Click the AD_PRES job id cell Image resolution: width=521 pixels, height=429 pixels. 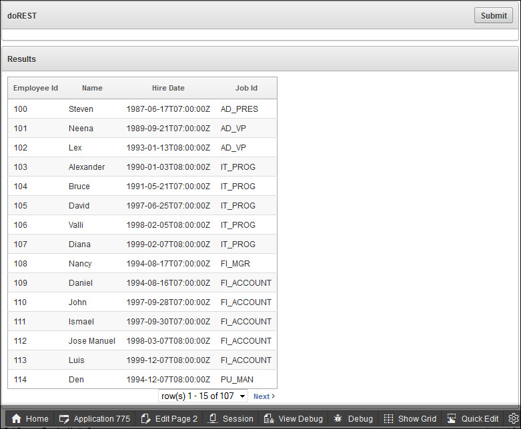(239, 109)
